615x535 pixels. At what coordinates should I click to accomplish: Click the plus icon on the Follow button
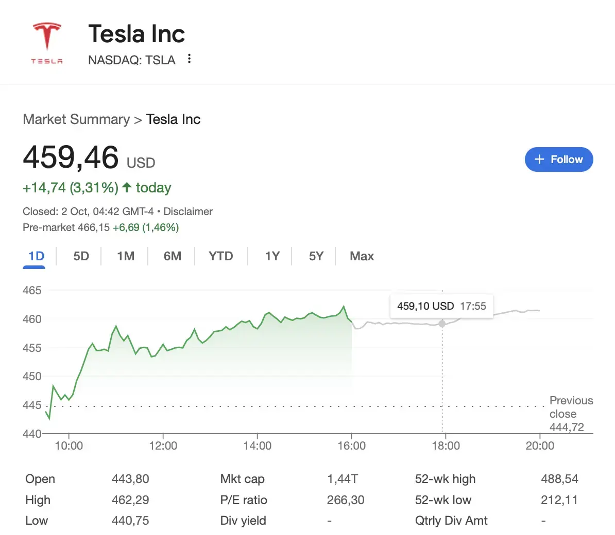[540, 159]
